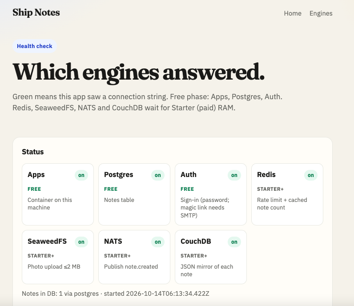
Task: Select the Postgres card title
Action: (x=119, y=175)
